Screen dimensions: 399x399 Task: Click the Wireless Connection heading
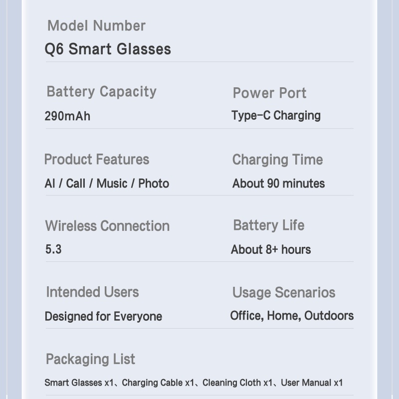[x=107, y=226]
